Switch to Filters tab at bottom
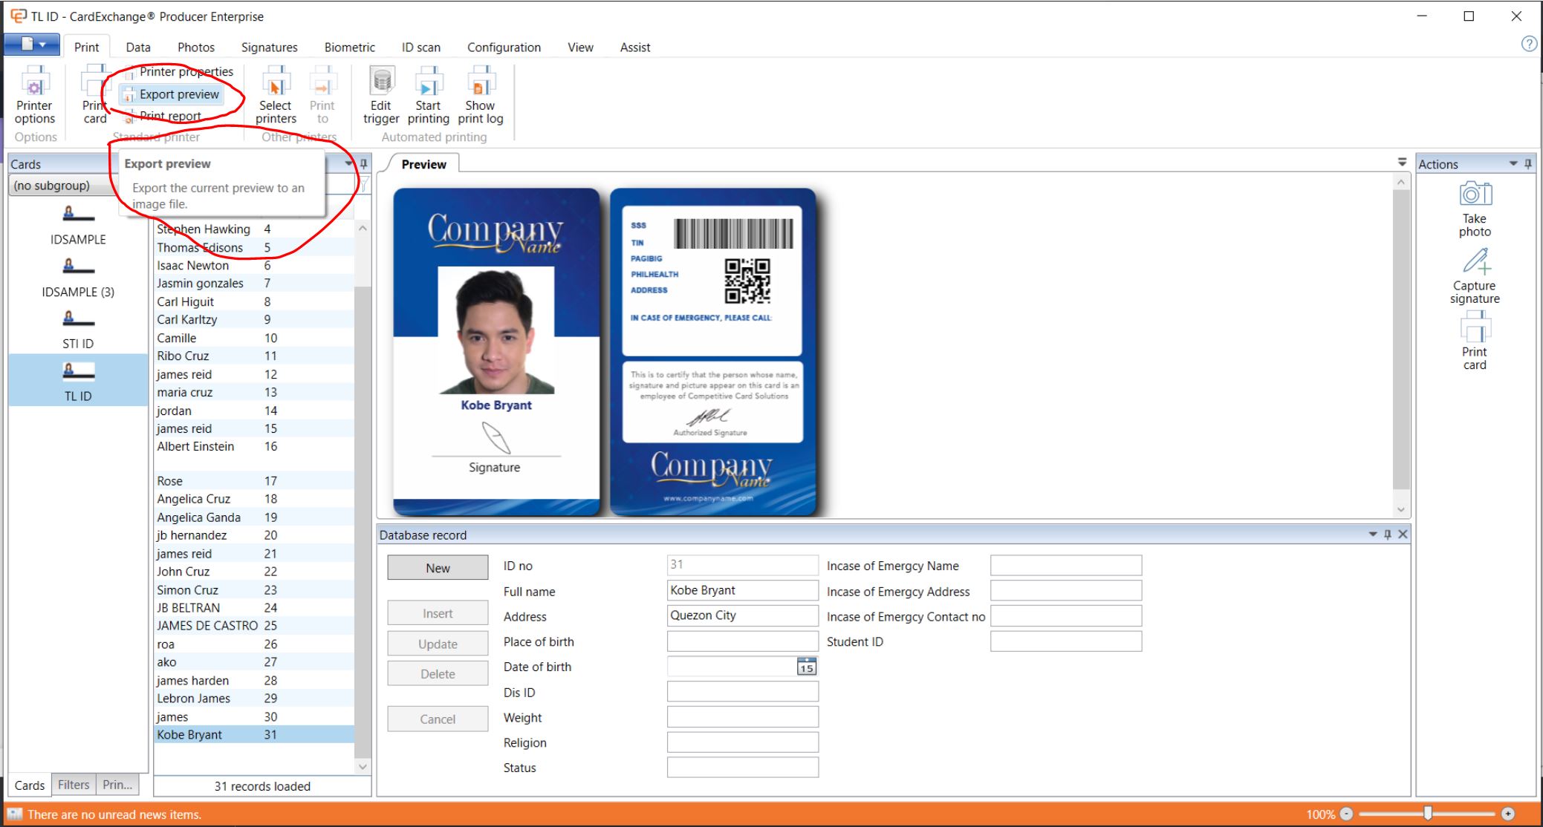Image resolution: width=1543 pixels, height=827 pixels. point(74,785)
